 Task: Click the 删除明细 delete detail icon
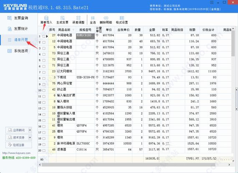pos(106,18)
